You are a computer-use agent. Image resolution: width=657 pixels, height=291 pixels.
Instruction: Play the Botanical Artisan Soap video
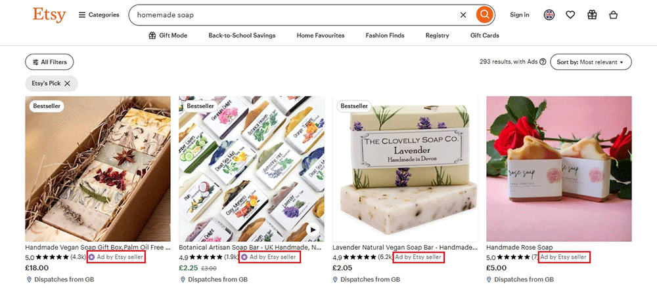coord(313,230)
